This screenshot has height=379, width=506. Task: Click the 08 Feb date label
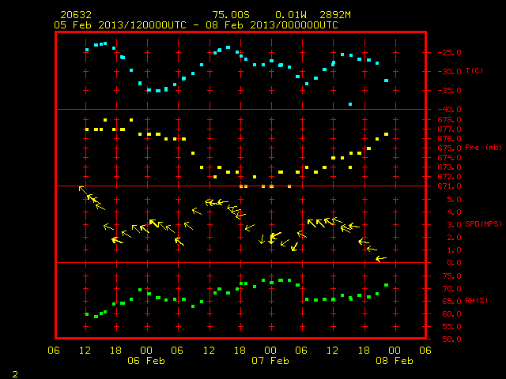pyautogui.click(x=395, y=361)
